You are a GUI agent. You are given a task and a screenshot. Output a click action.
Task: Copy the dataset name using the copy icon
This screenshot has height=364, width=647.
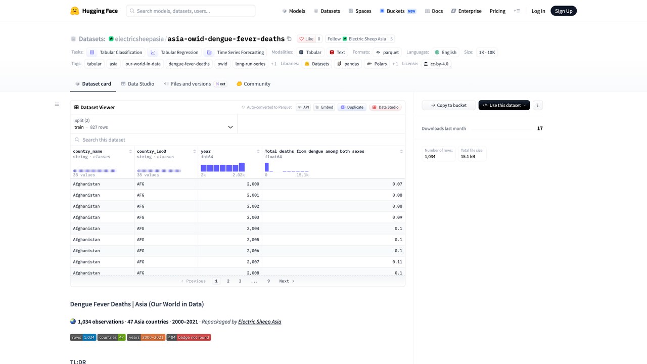click(x=289, y=39)
